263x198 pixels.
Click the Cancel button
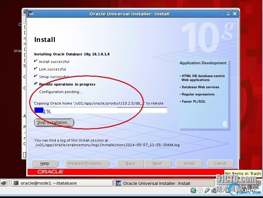(x=220, y=164)
